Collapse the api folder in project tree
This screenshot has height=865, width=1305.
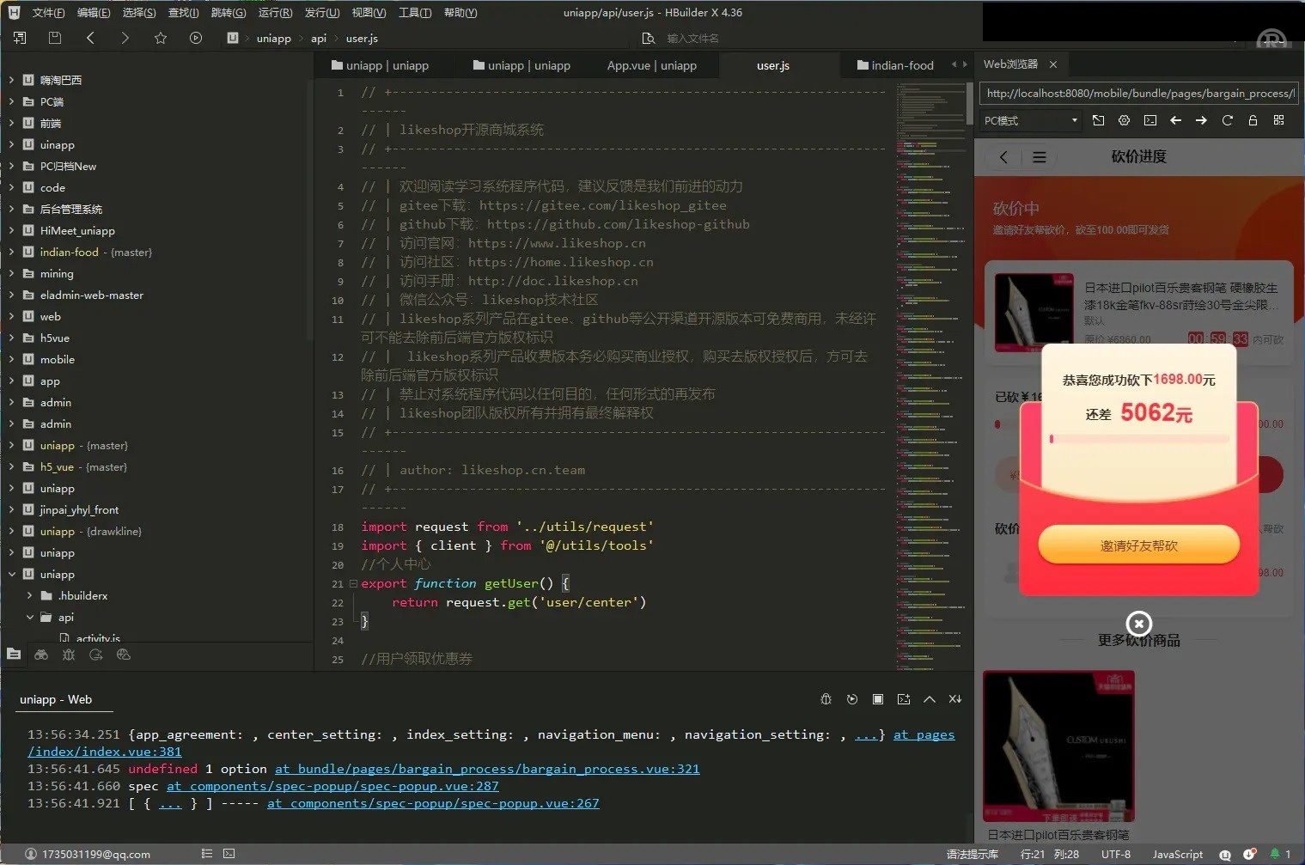(x=30, y=617)
